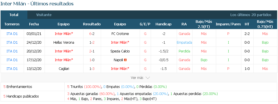Open Los últimos 20 partidos selector
278x104 pixels.
(x=251, y=15)
